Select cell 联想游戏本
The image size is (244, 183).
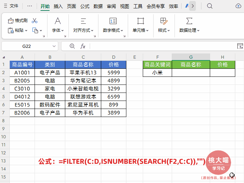(x=83, y=97)
